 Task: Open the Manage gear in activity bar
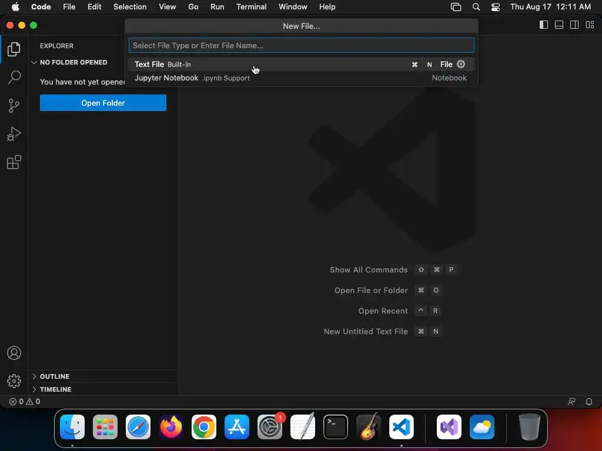click(x=14, y=381)
